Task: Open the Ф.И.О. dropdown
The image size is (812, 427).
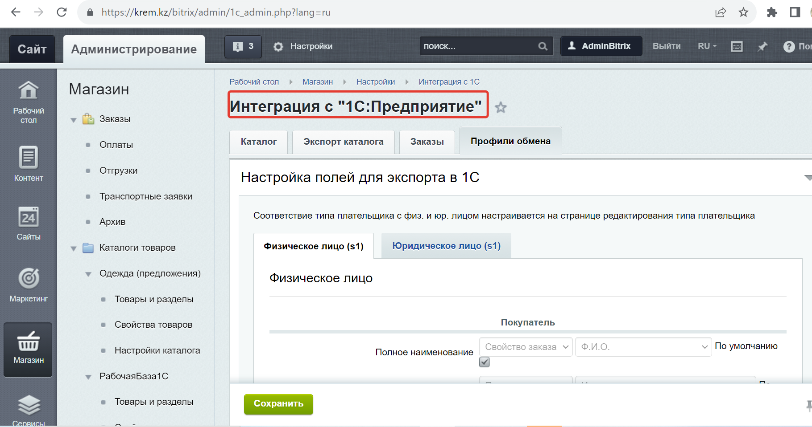Action: [643, 347]
